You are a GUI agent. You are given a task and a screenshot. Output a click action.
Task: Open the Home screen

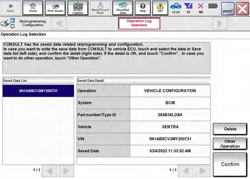point(33,8)
